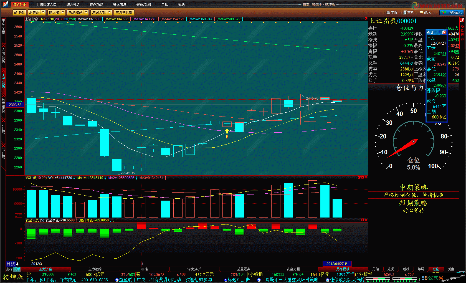Expand the 股票池 dropdown arrow
This screenshot has width=466, height=283.
point(43,12)
